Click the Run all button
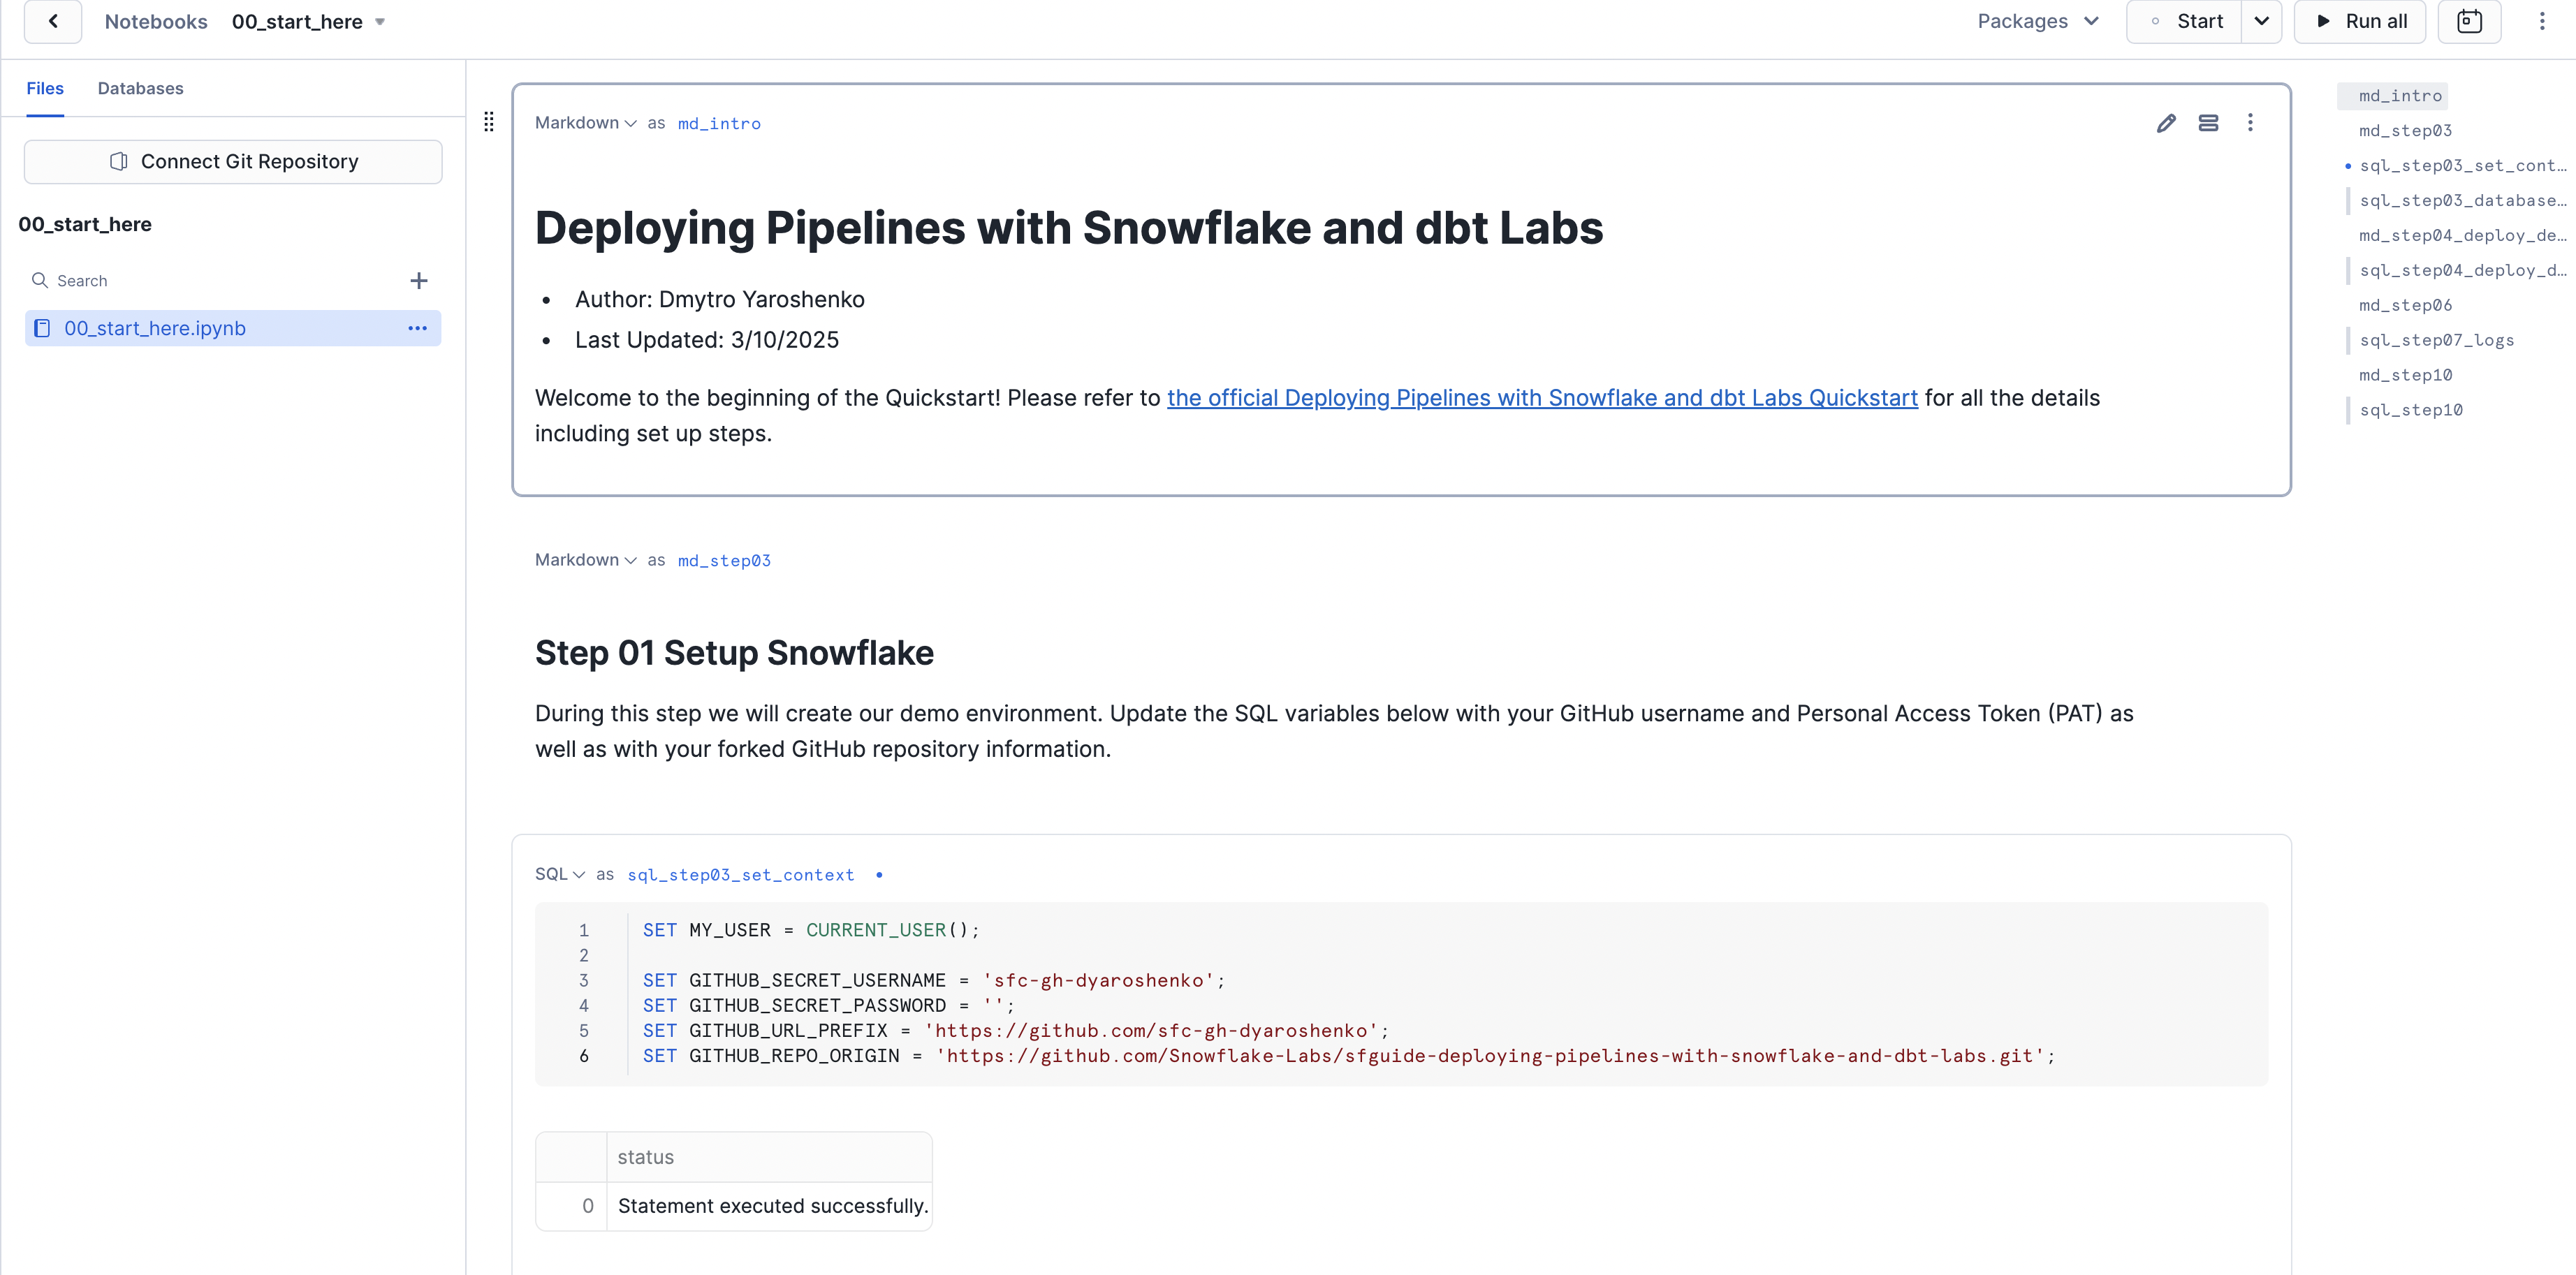This screenshot has width=2576, height=1275. click(2360, 21)
